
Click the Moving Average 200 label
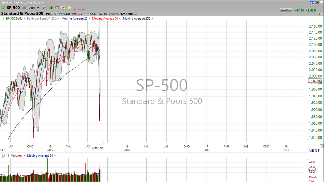(136, 18)
